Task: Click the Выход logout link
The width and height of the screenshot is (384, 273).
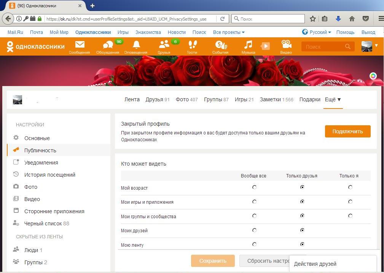Action: 368,32
